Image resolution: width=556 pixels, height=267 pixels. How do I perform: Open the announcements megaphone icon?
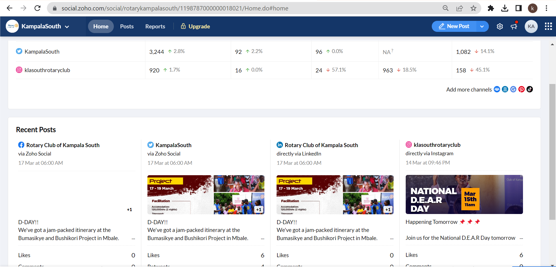click(514, 26)
